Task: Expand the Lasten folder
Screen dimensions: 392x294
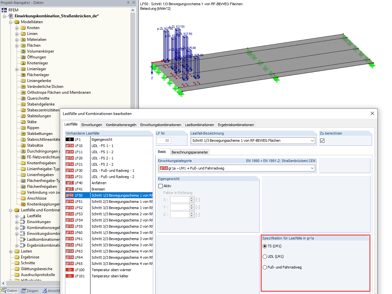Action: click(x=11, y=251)
